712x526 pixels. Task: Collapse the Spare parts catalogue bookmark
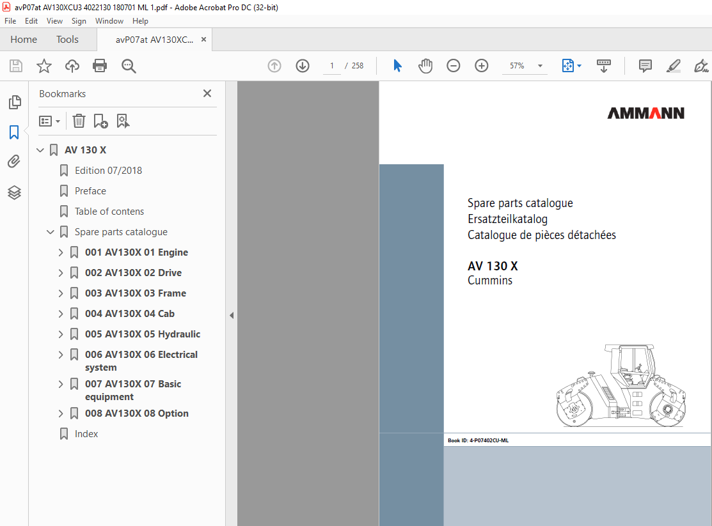pos(51,232)
